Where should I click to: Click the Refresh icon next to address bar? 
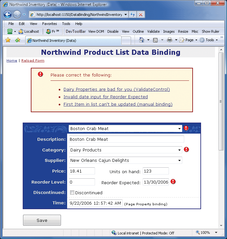[x=133, y=15]
